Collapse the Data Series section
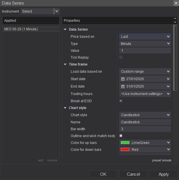The height and width of the screenshot is (180, 179). click(65, 29)
